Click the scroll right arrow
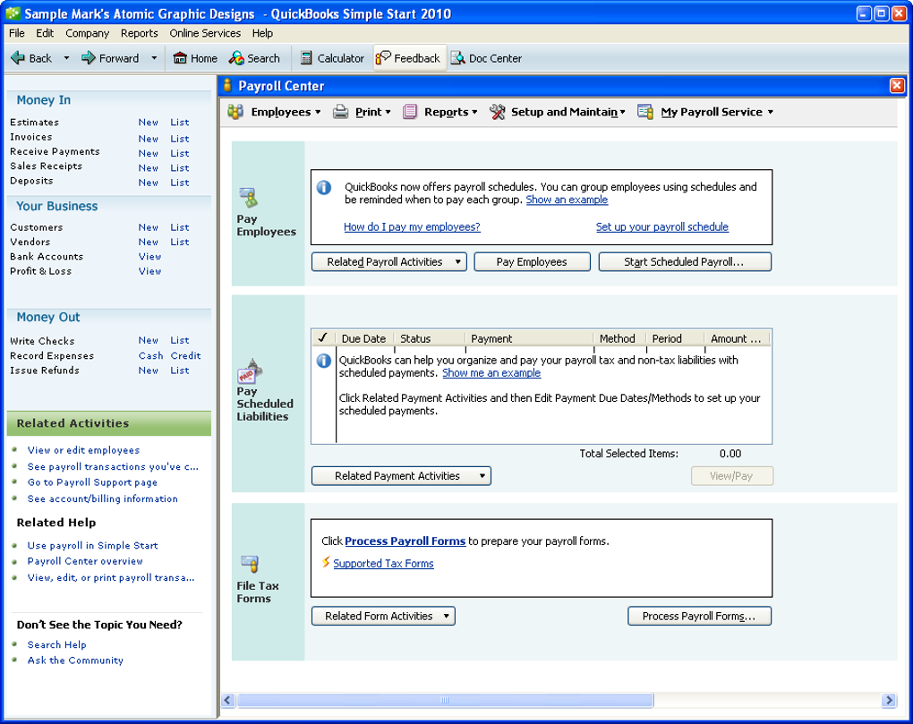 (x=889, y=700)
